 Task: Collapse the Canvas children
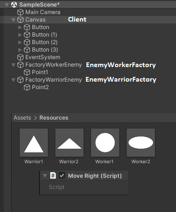coord(13,20)
